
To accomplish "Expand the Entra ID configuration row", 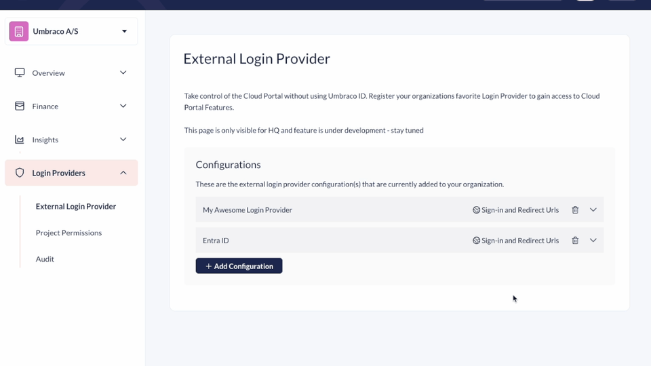I will click(593, 241).
